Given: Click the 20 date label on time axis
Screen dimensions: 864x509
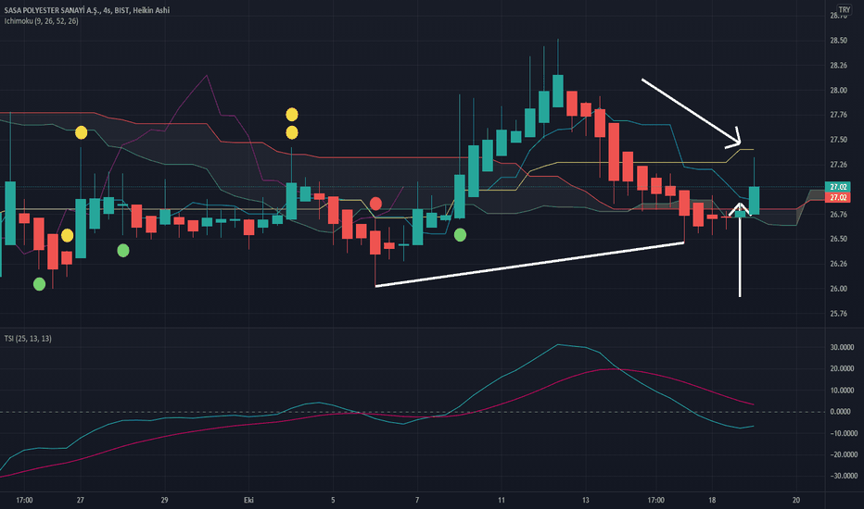Looking at the screenshot, I should click(x=796, y=500).
